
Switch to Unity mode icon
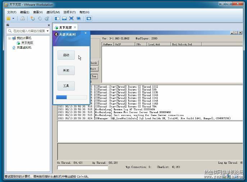(78, 19)
